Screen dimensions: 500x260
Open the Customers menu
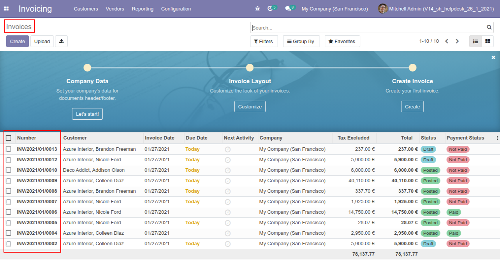click(x=86, y=9)
